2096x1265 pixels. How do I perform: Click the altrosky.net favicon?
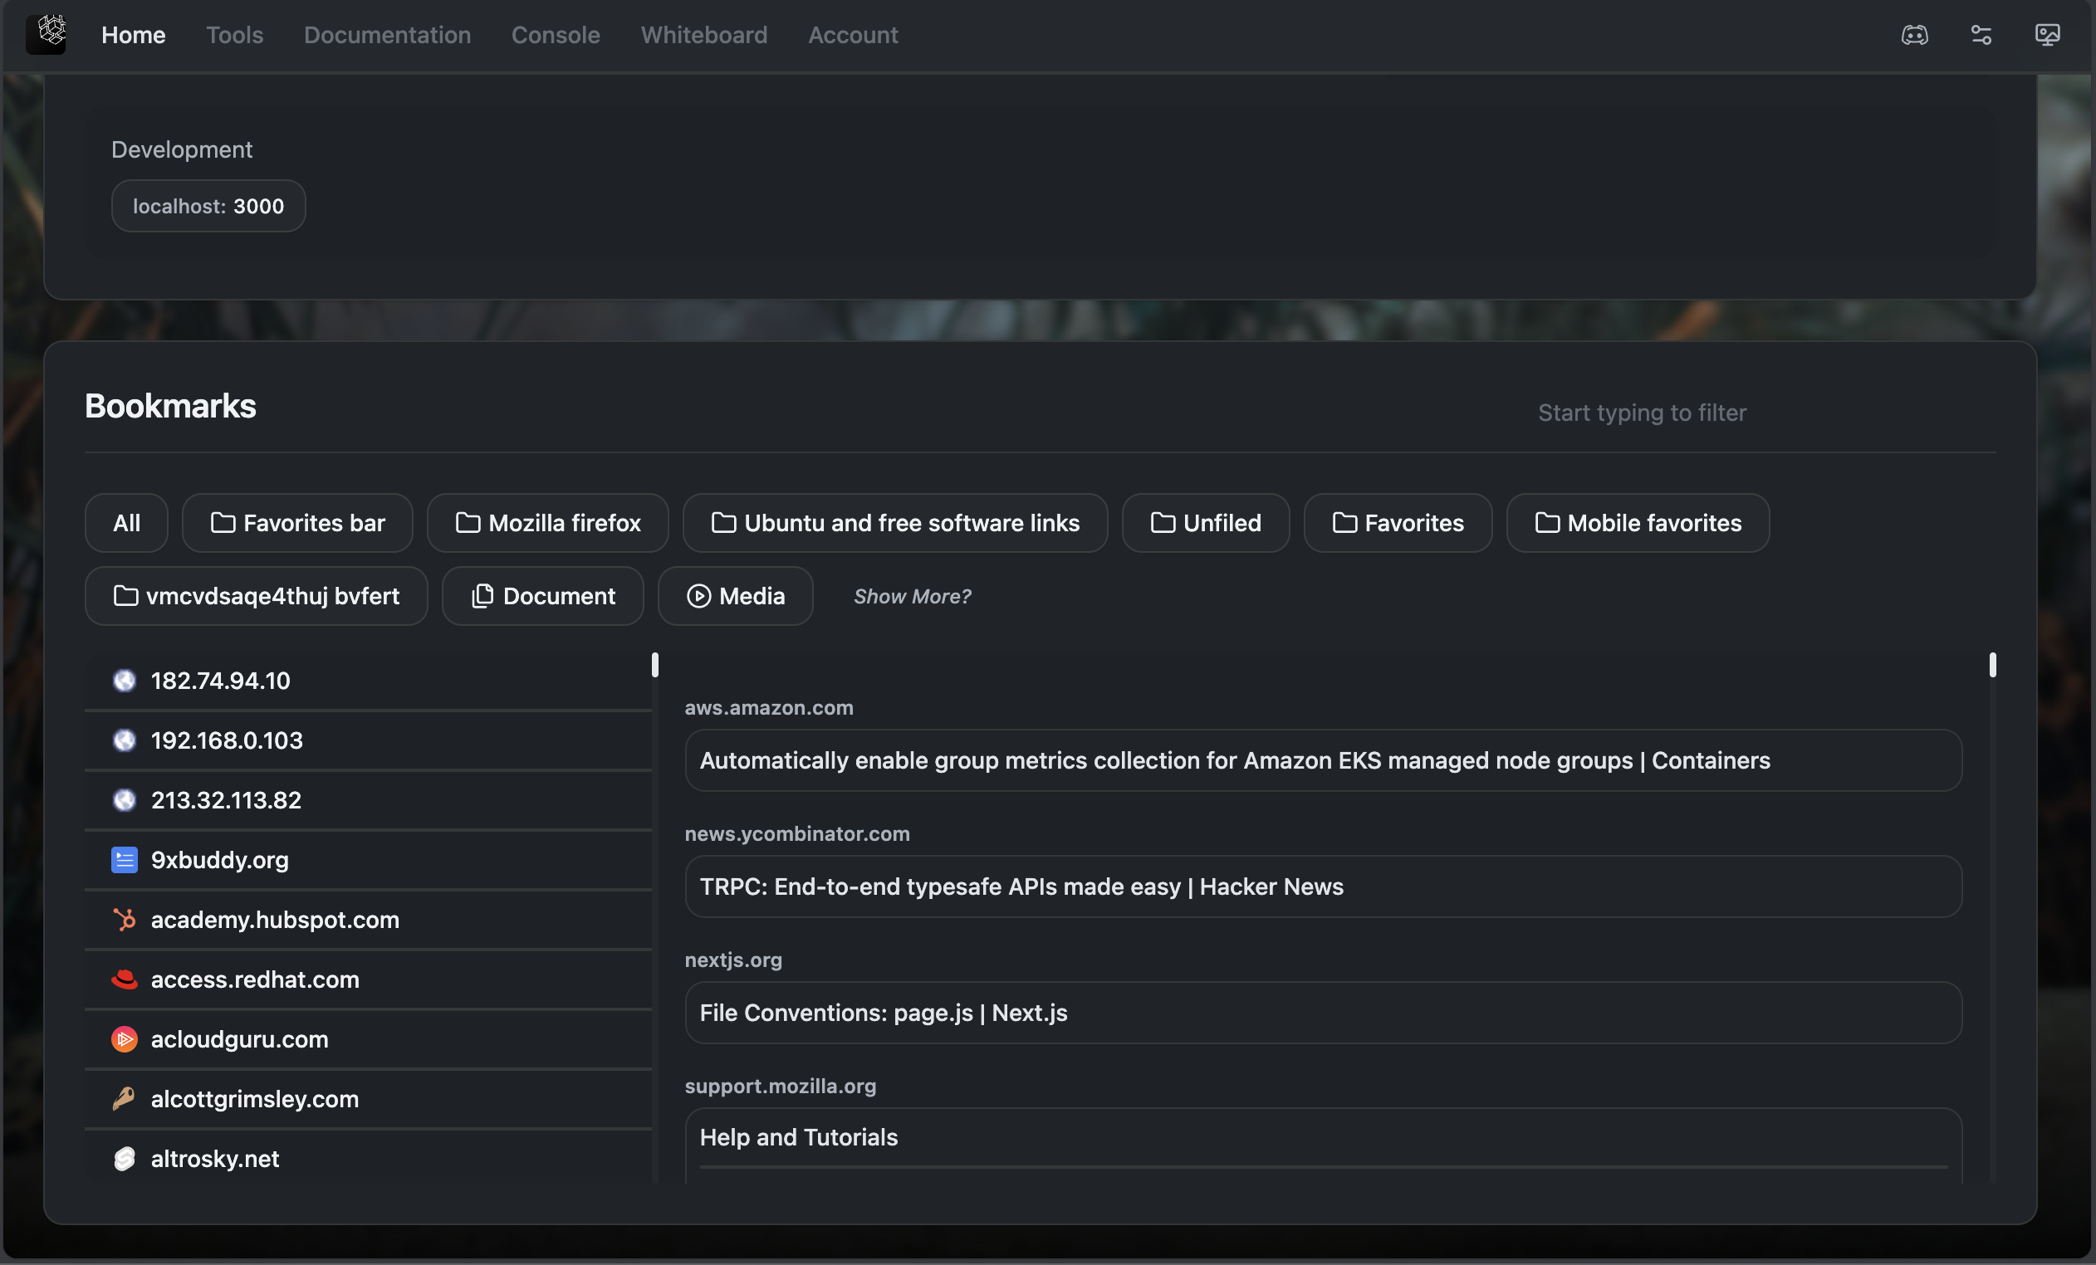tap(125, 1159)
